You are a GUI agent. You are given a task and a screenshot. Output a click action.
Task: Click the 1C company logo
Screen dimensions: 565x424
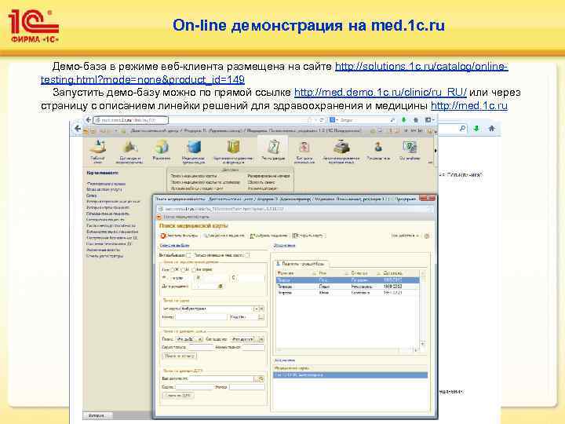coord(33,26)
